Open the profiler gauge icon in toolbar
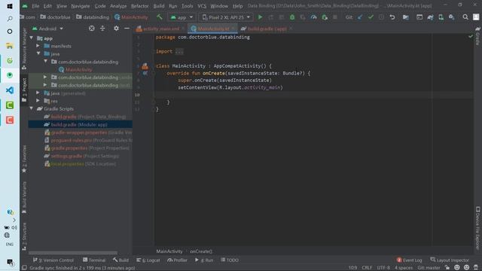Screen dimensions: 482x271 (x=313, y=17)
